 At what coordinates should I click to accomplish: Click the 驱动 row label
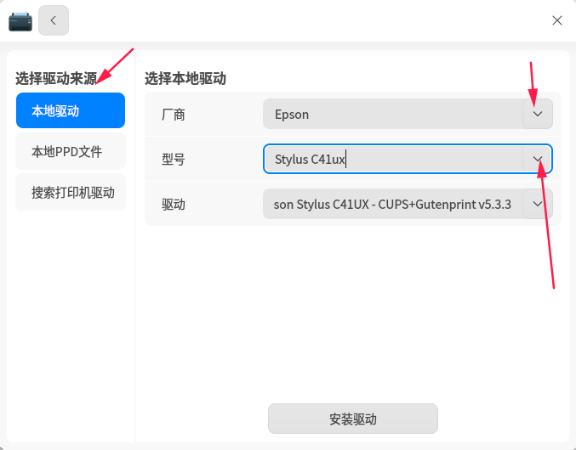click(173, 204)
